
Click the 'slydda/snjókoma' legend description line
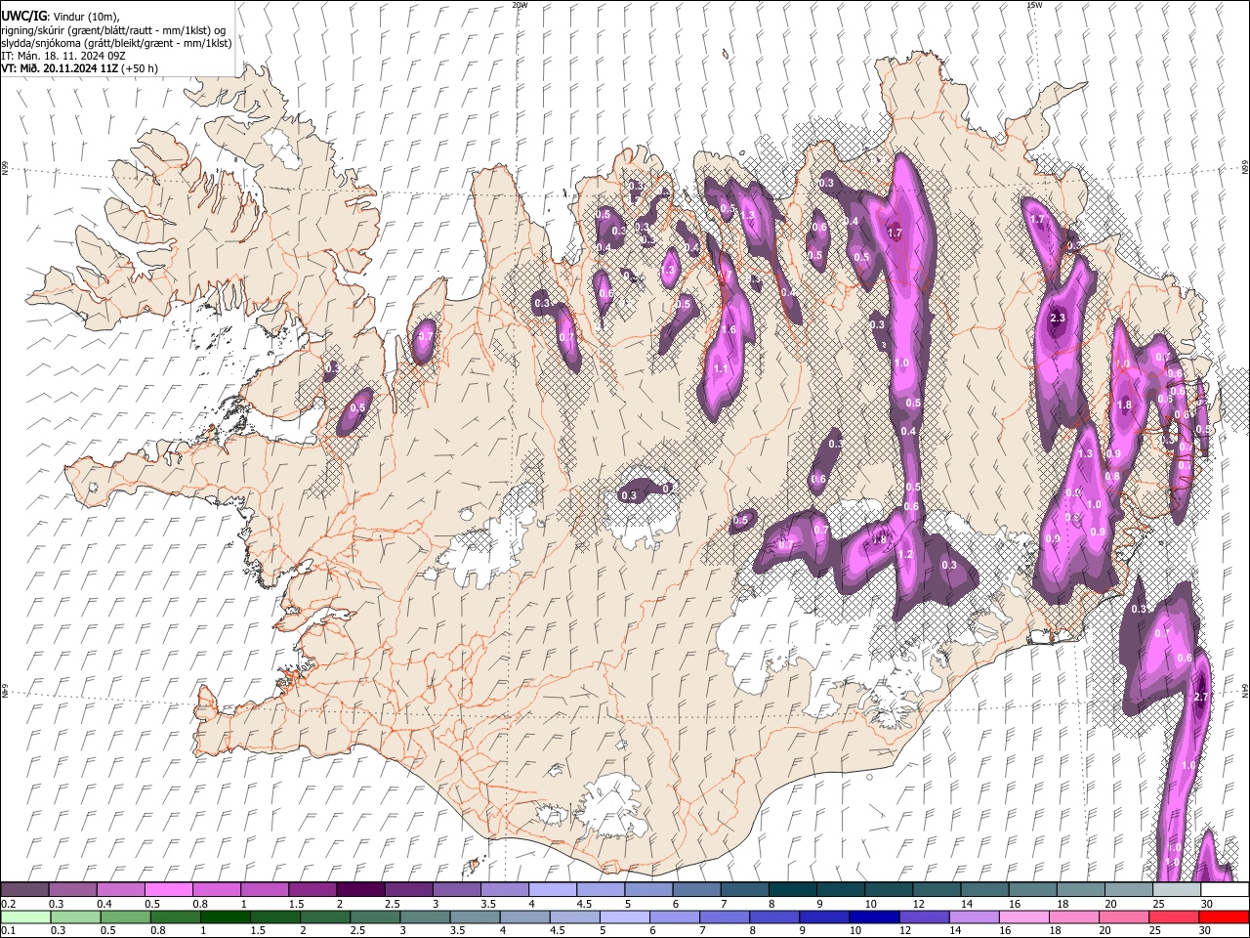[x=116, y=43]
